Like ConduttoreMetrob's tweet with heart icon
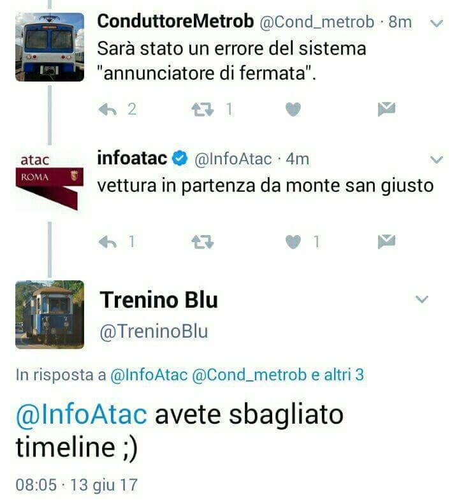Image resolution: width=459 pixels, height=502 pixels. (x=293, y=110)
